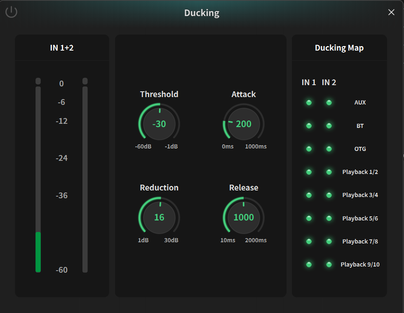The width and height of the screenshot is (404, 313).
Task: Toggle the Ducking power icon
Action: 12,12
